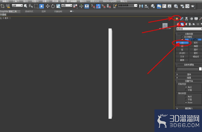Click the 星形 star shape button
Viewport: 202px width, 132px height.
(196, 53)
